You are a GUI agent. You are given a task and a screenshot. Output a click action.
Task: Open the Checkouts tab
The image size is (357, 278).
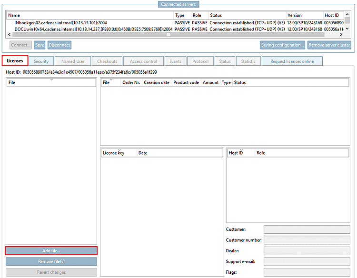(x=107, y=61)
